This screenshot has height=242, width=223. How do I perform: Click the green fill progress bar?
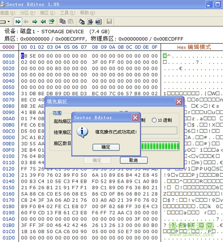pos(160,146)
